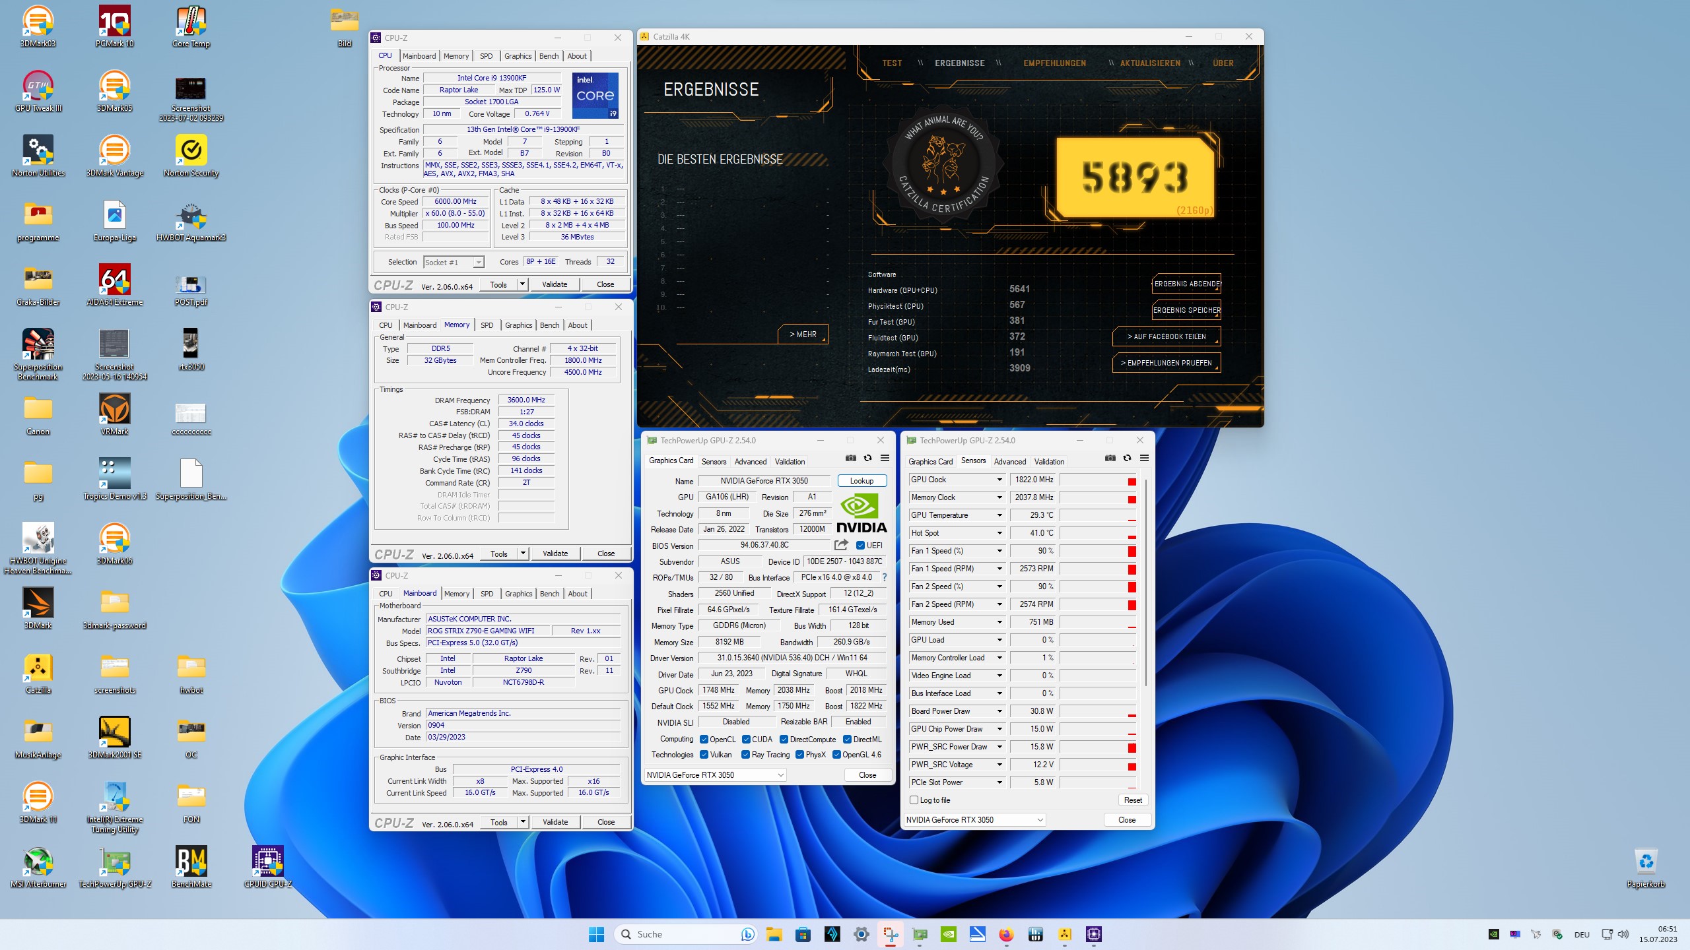Click the Fan 1 Speed (%) sensor graph bar
This screenshot has width=1690, height=950.
point(1098,551)
